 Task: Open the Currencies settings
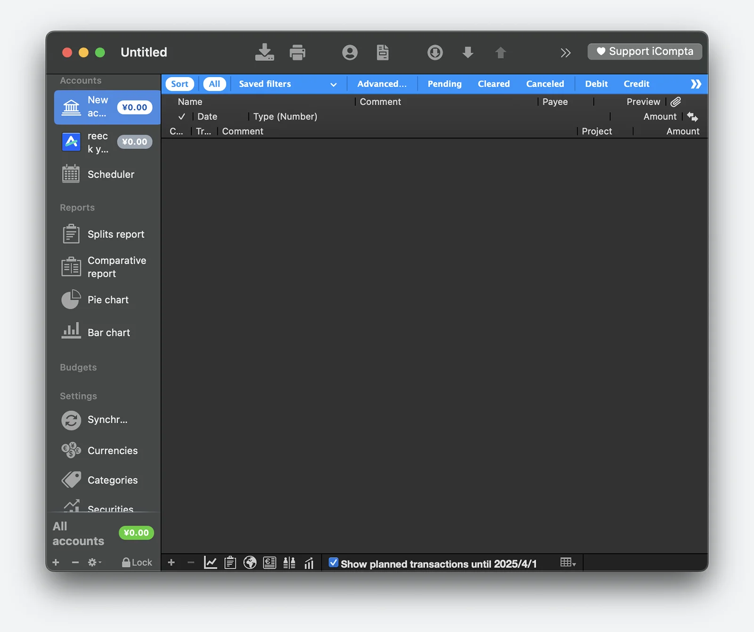coord(107,451)
